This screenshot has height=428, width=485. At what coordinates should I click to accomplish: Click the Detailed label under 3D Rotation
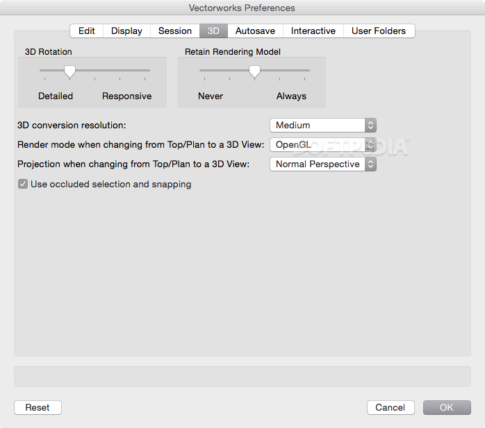[x=56, y=96]
